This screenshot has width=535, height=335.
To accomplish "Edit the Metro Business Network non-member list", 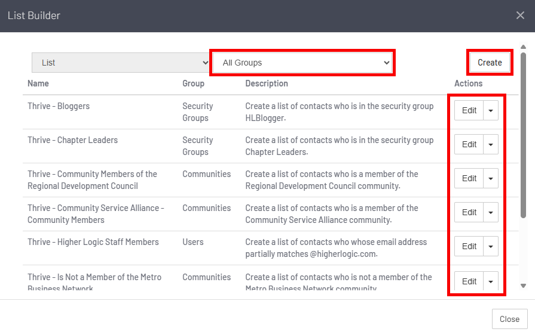I will (x=469, y=281).
